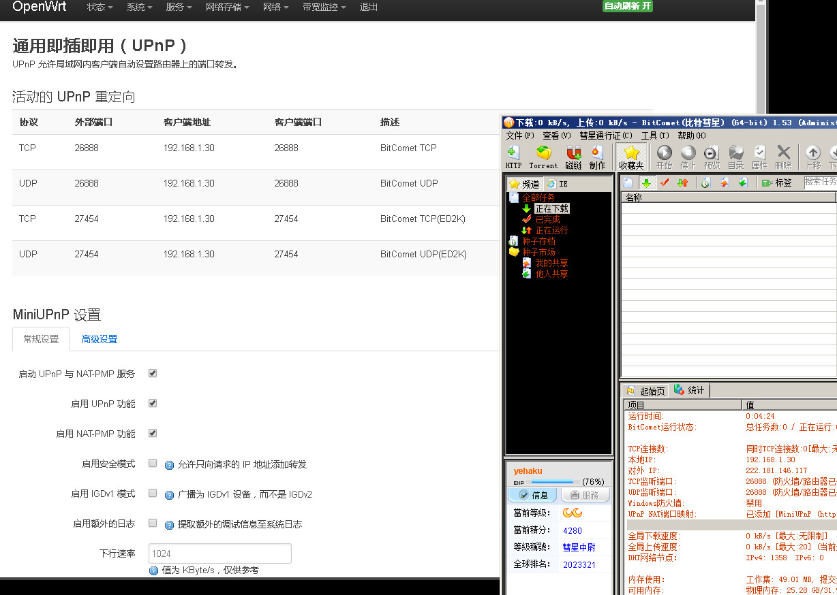Screen dimensions: 837x595
Task: Open the 服务 dropdown menu
Action: tap(179, 7)
